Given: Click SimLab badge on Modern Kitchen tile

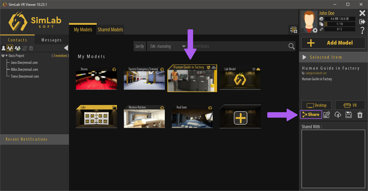Looking at the screenshot, I should click(x=162, y=108).
